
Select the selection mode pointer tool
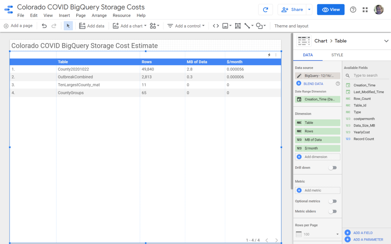68,26
